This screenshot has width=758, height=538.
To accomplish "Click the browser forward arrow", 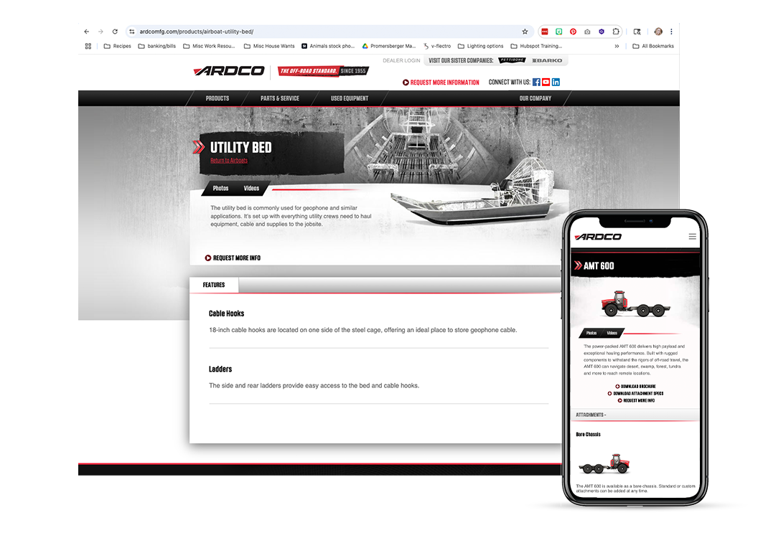I will click(x=100, y=32).
